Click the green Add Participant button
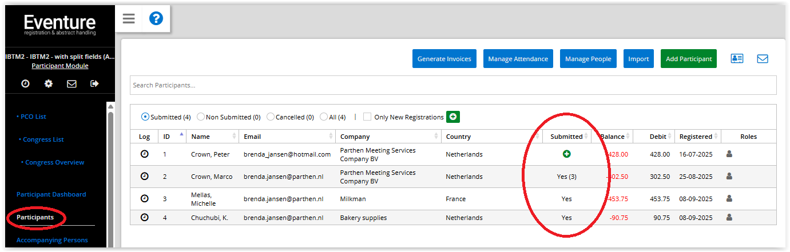The width and height of the screenshot is (790, 252). [688, 59]
